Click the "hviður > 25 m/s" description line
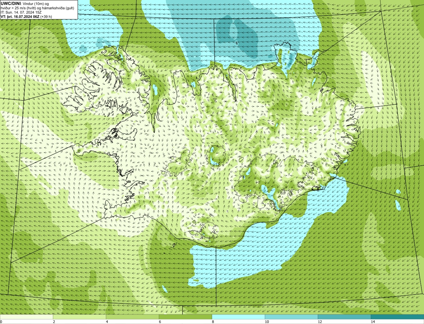This screenshot has height=324, width=424. coord(37,8)
